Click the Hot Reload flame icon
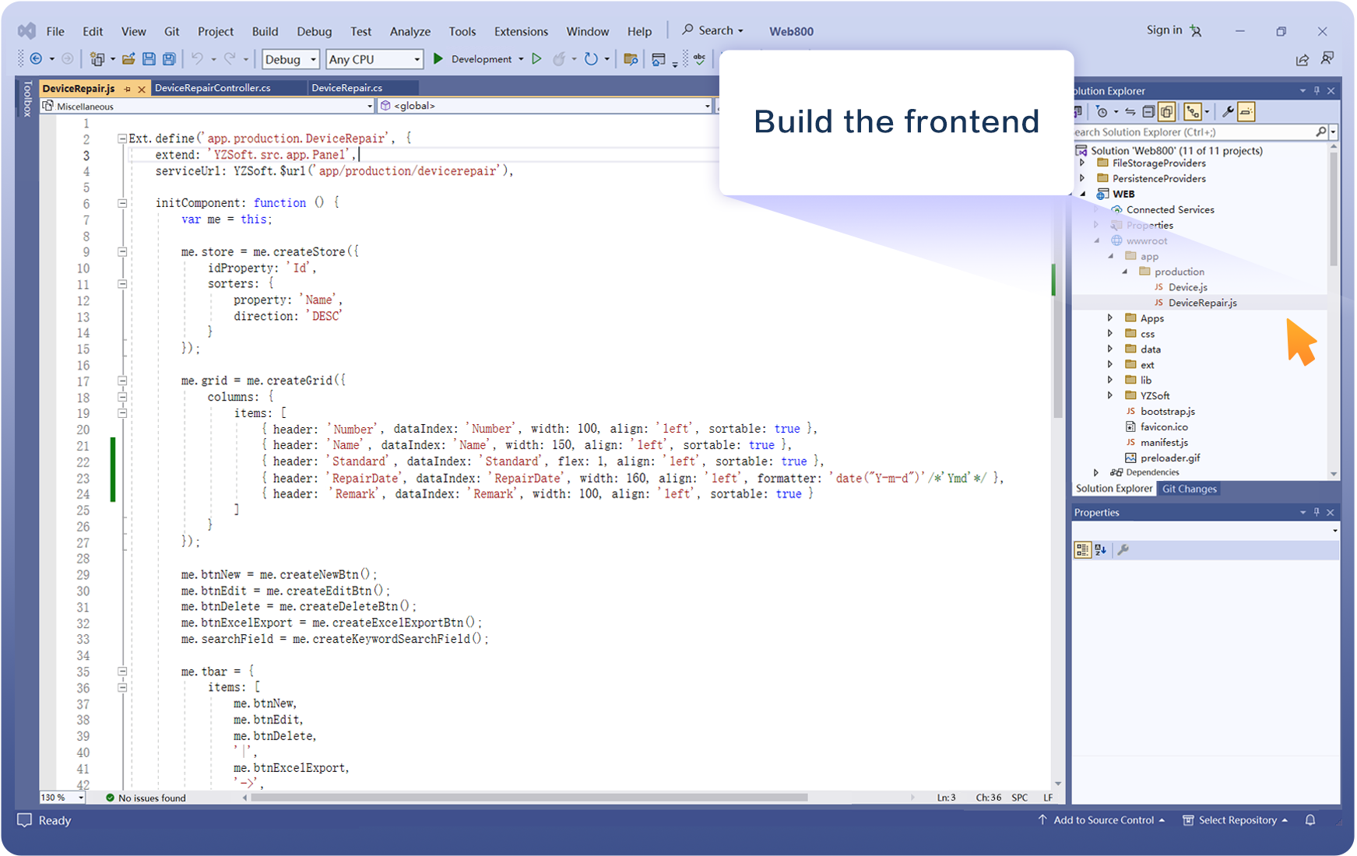The width and height of the screenshot is (1357, 856). (x=559, y=59)
